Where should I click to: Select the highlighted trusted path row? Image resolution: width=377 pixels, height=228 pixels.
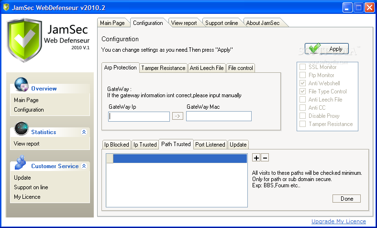point(180,159)
